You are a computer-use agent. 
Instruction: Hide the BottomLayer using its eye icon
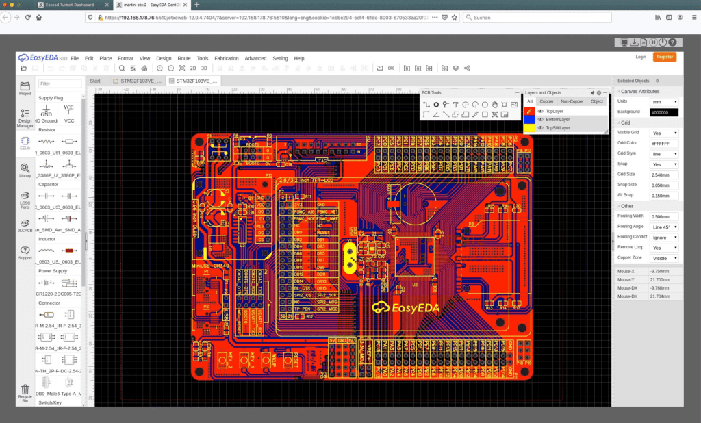[x=540, y=119]
